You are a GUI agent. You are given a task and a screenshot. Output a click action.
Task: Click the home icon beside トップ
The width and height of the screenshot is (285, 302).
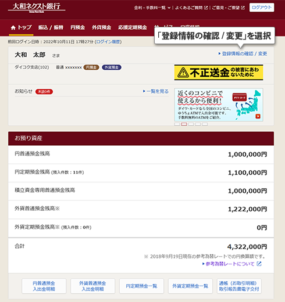point(13,27)
